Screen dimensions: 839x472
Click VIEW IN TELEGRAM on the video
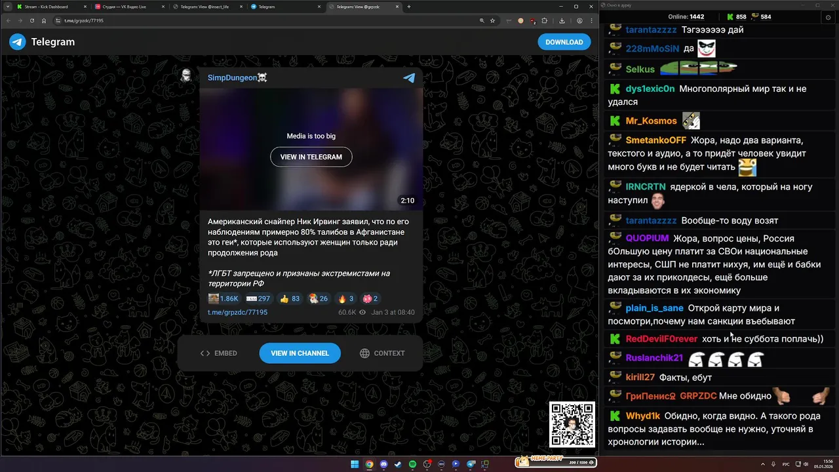point(311,157)
